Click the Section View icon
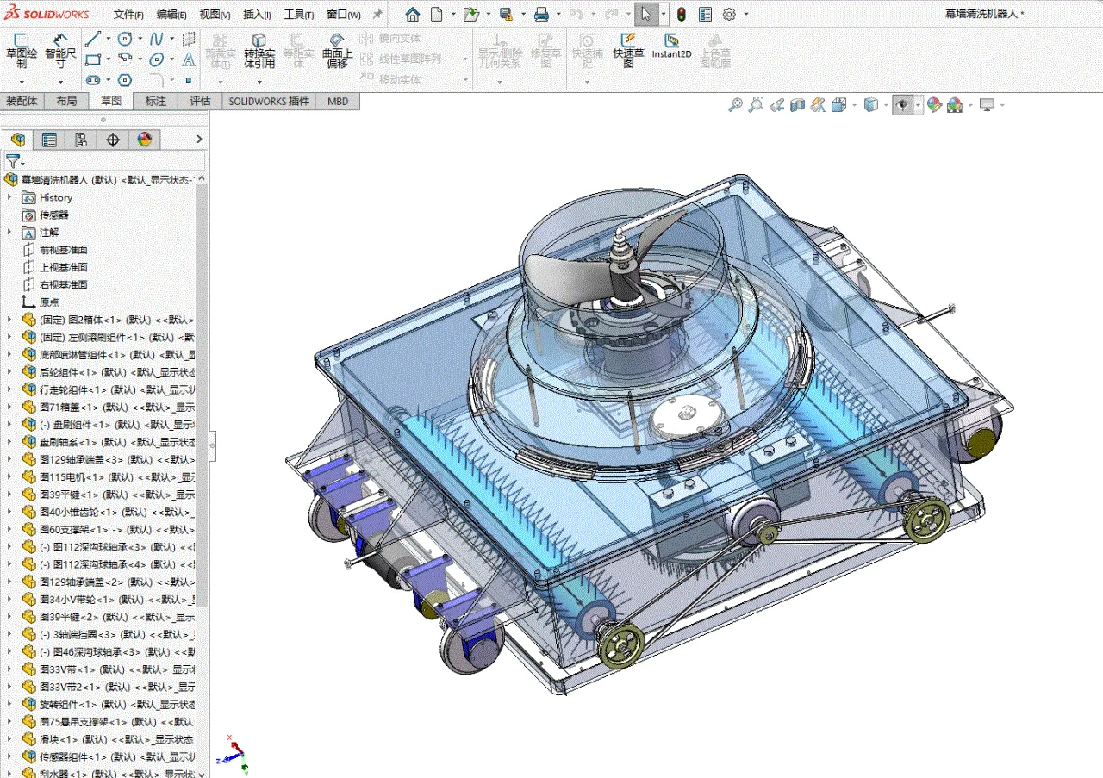This screenshot has width=1103, height=778. 798,105
